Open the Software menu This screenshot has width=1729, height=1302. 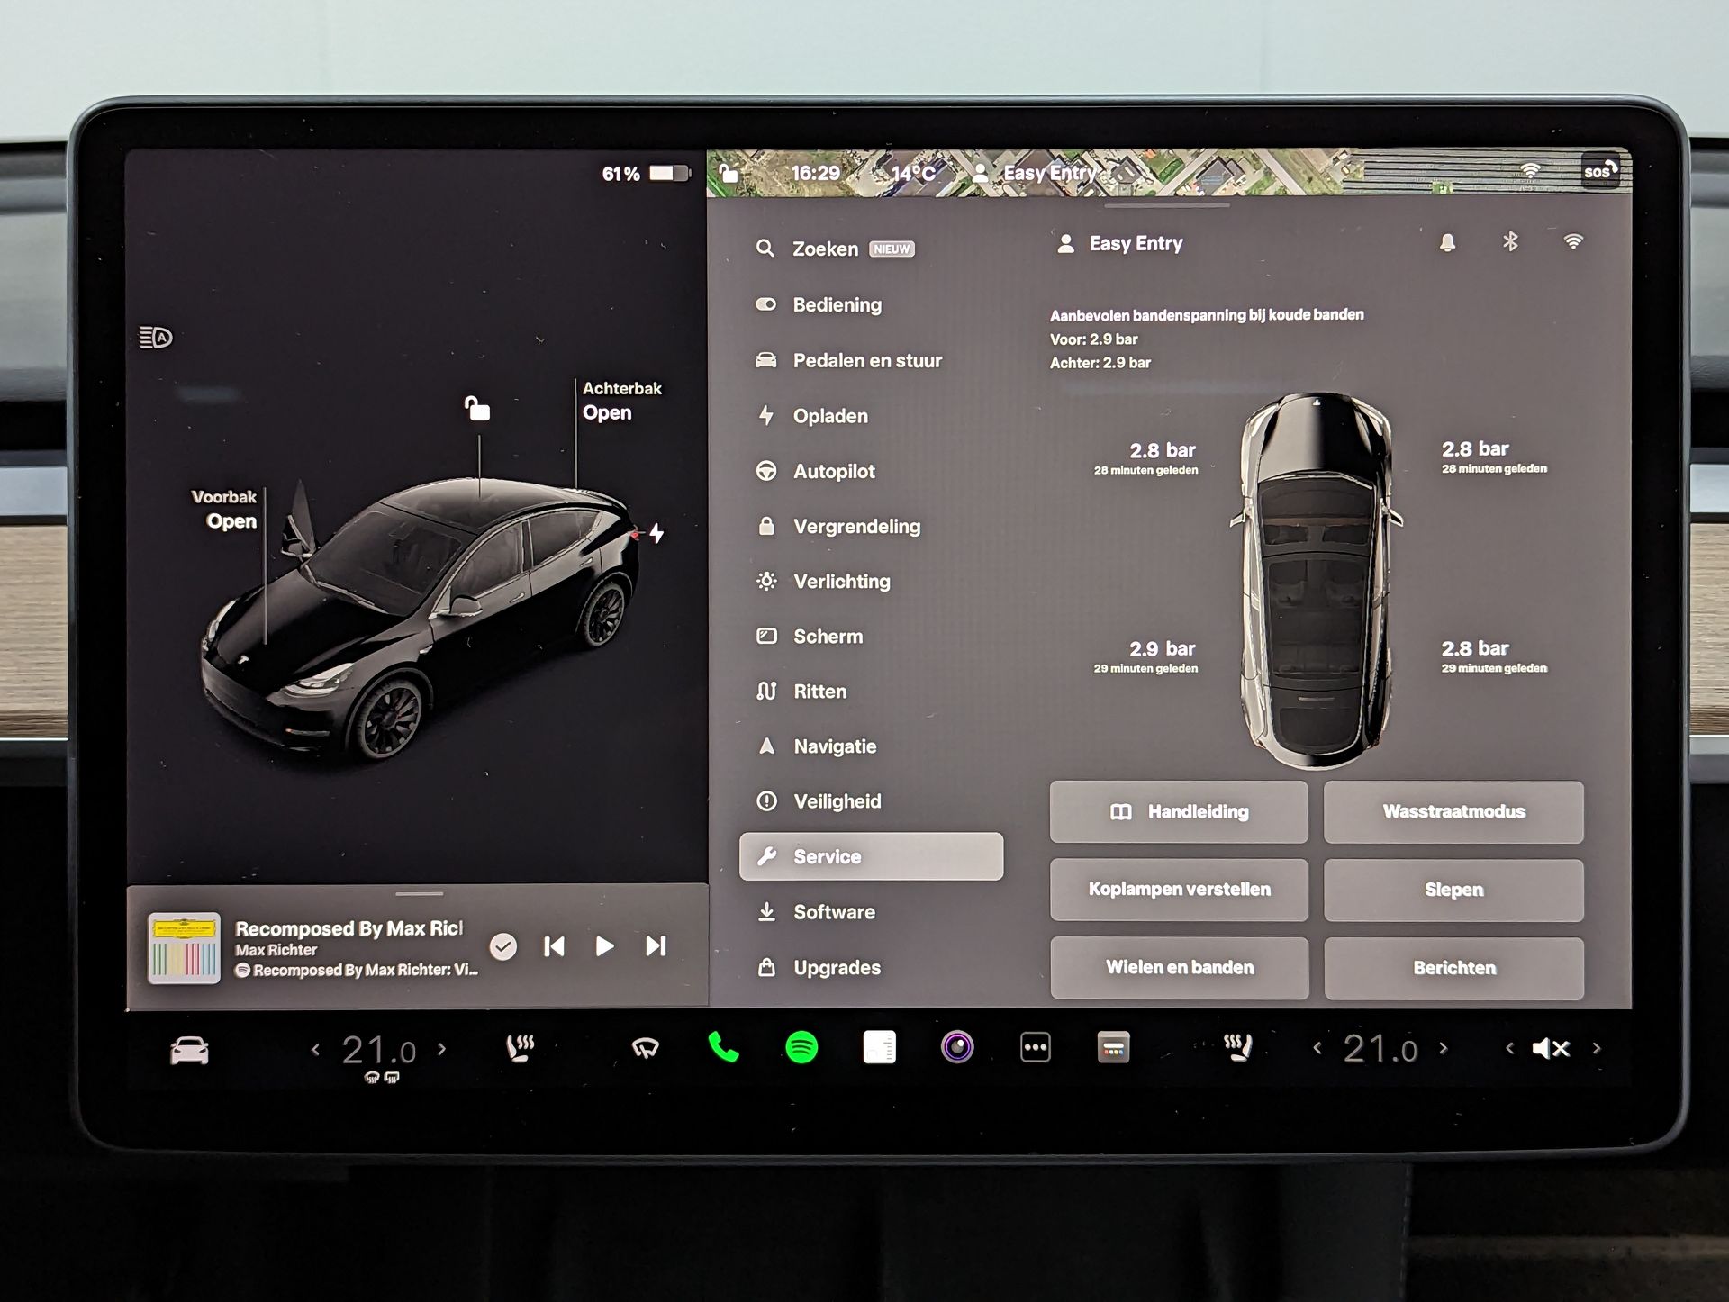816,912
